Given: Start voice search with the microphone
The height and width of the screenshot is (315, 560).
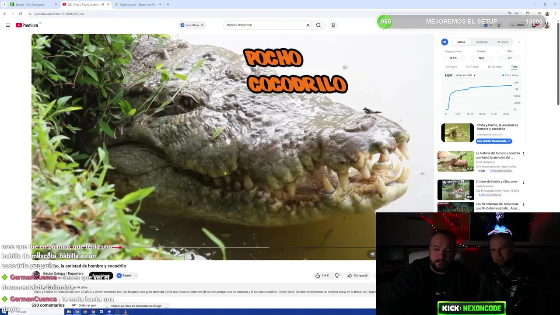Looking at the screenshot, I should (333, 25).
